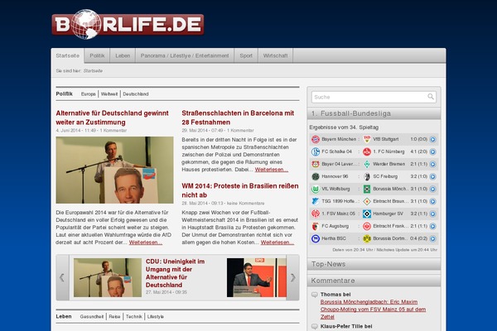Open details arrow for Bayer 04 Leverkusen match
497x331 pixels.
coord(432,164)
